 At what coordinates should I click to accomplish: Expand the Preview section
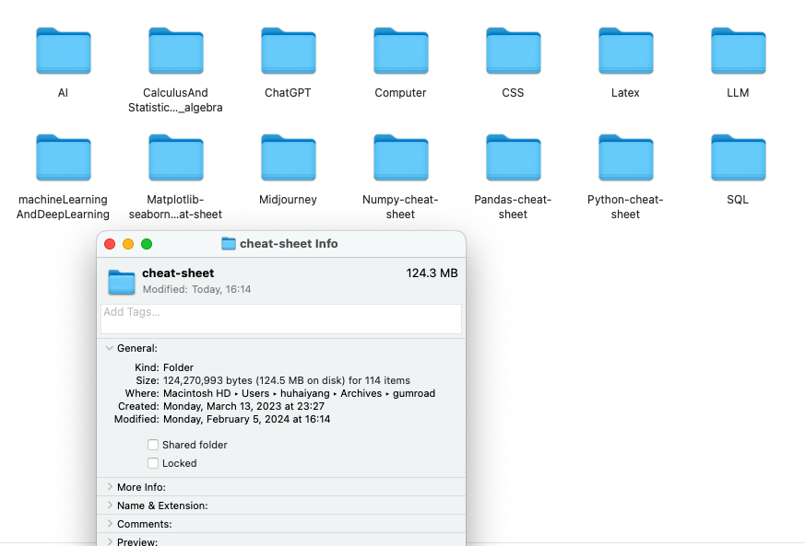(110, 541)
